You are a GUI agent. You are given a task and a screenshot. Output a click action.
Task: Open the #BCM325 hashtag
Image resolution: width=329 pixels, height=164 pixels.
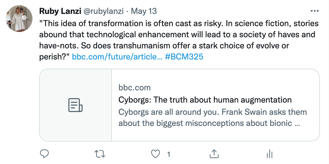184,57
